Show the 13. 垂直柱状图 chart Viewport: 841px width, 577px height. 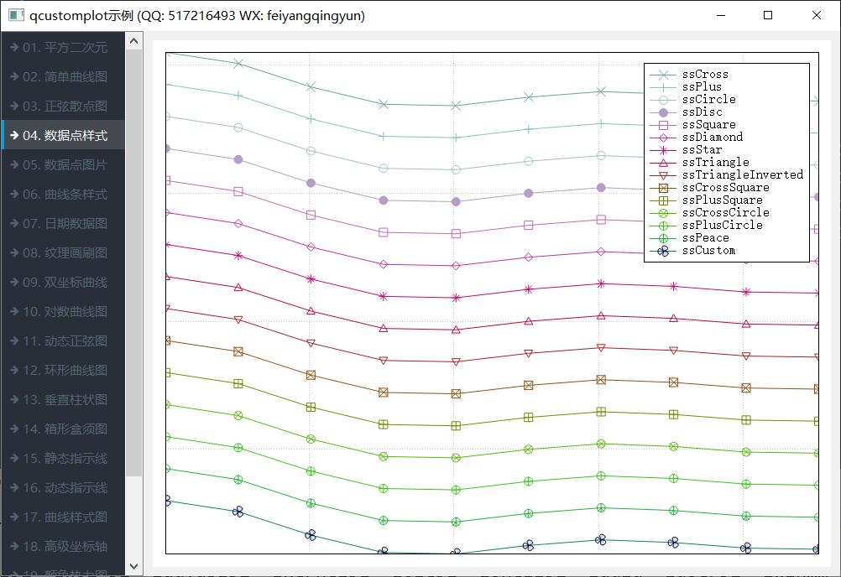(x=63, y=399)
